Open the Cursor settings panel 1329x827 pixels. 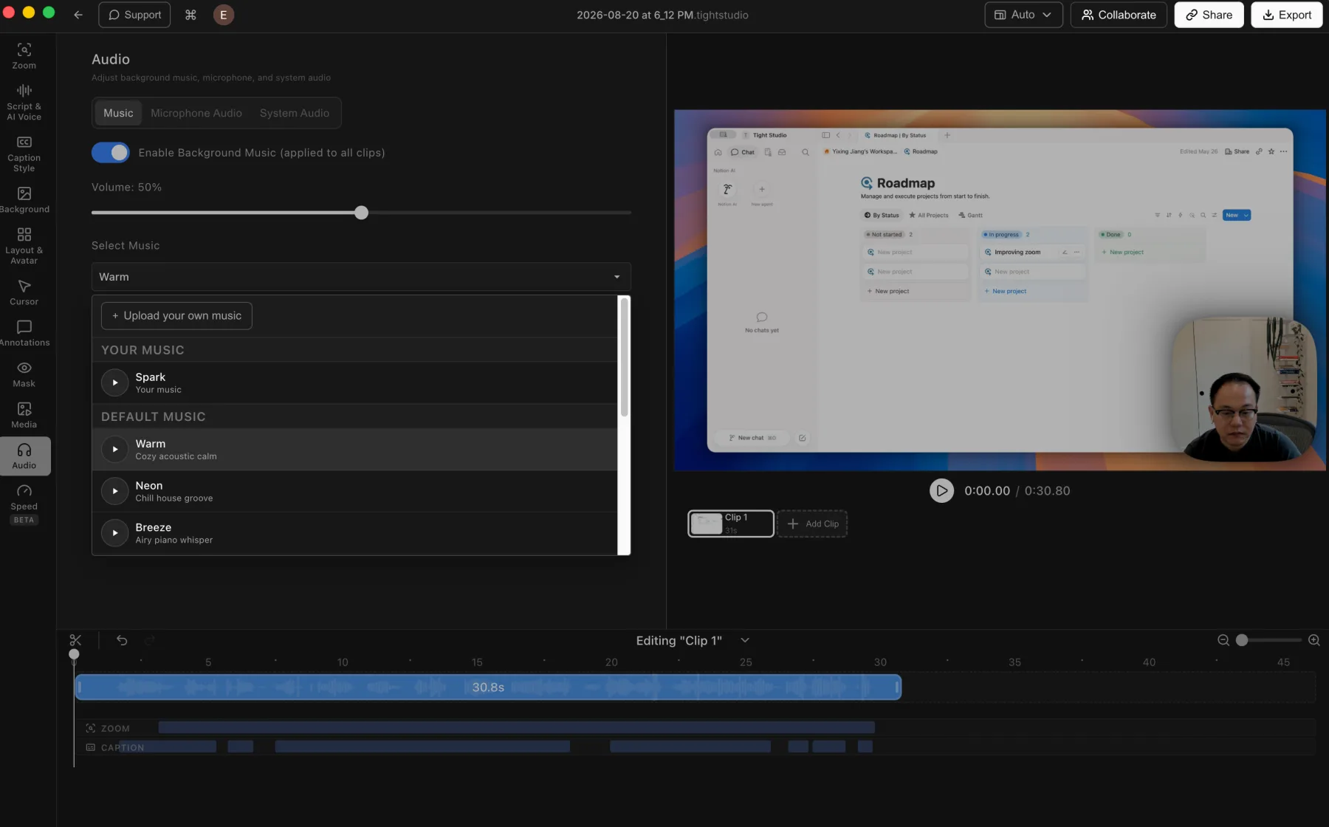(24, 292)
